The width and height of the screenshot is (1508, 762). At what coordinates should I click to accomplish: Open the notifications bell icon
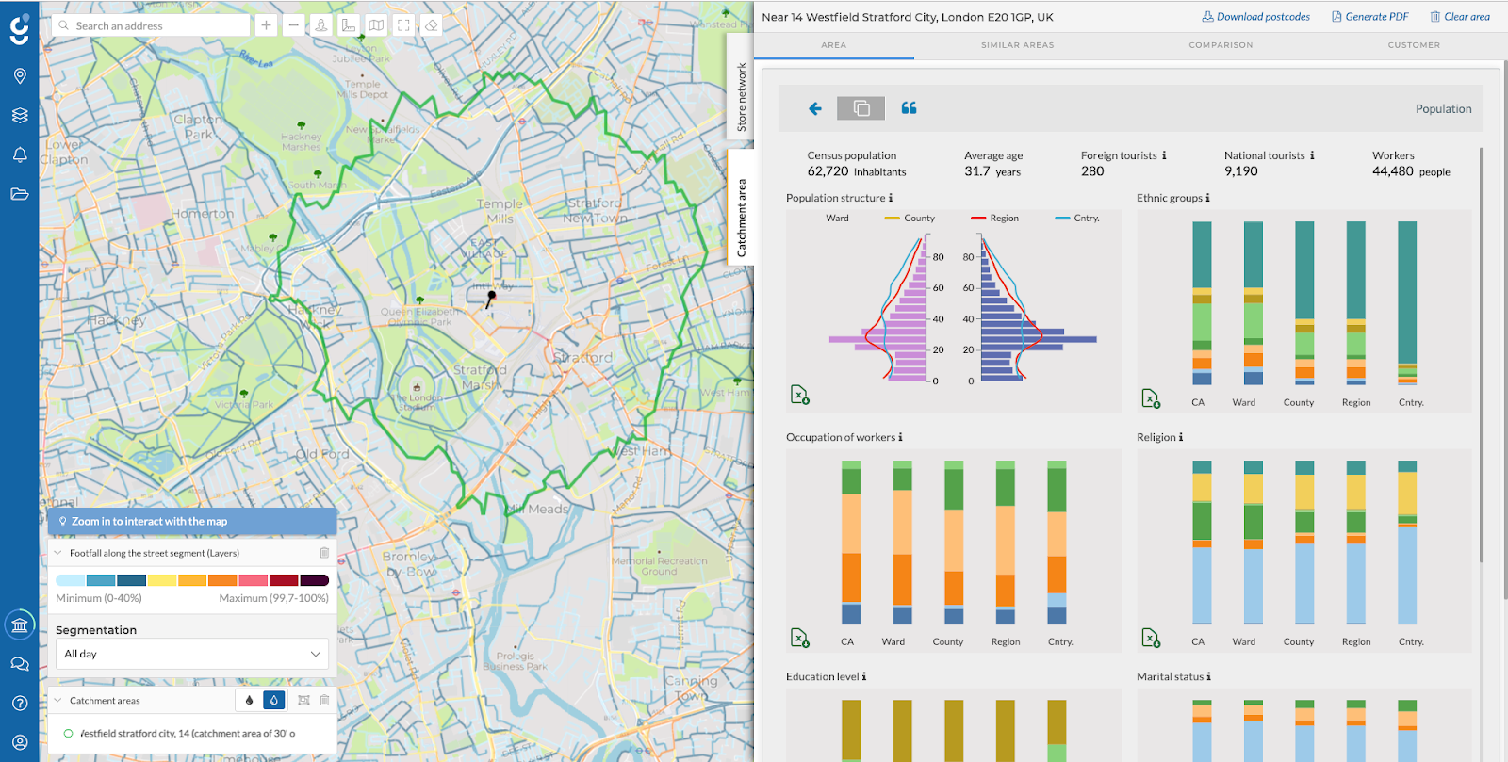click(x=20, y=154)
